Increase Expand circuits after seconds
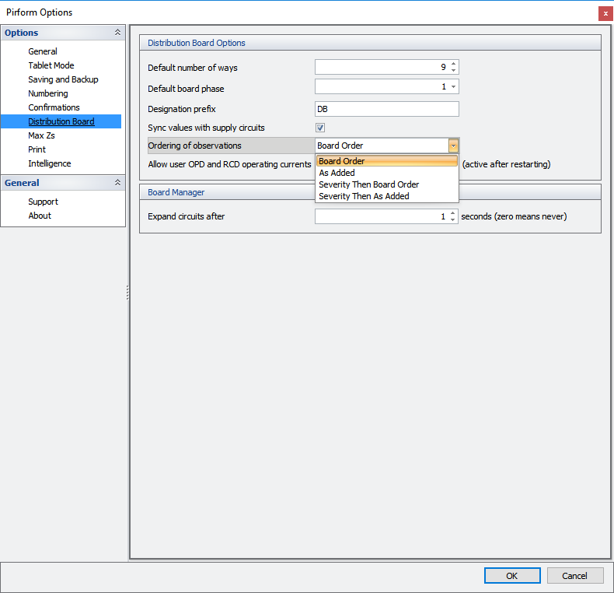This screenshot has height=593, width=614. pyautogui.click(x=454, y=212)
